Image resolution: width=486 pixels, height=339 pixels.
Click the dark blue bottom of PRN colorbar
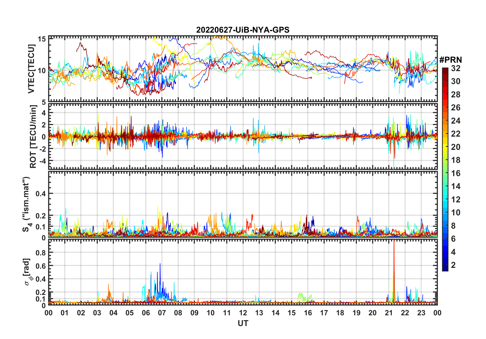click(445, 268)
